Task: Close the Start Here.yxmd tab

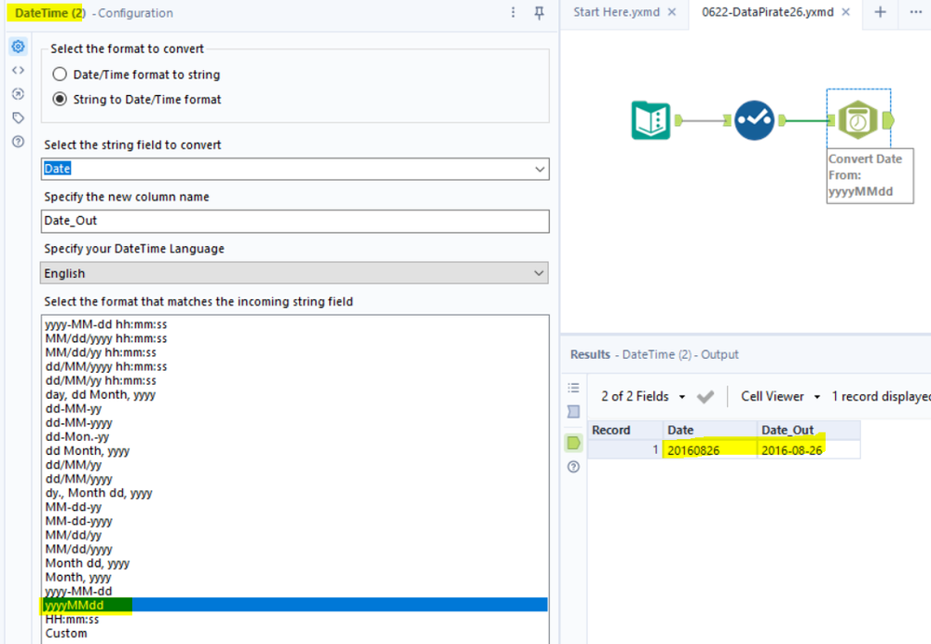Action: pos(672,12)
